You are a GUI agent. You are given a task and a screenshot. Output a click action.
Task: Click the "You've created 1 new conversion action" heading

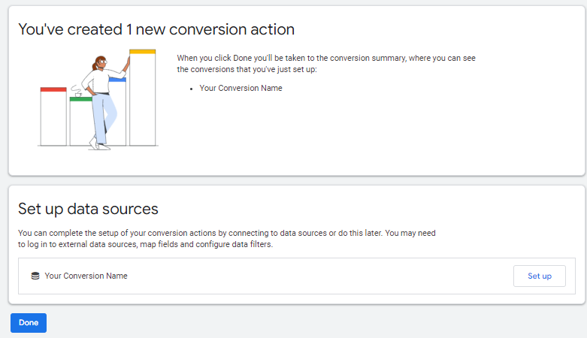[x=156, y=29]
